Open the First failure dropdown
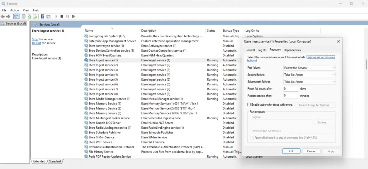The width and height of the screenshot is (368, 169). (309, 68)
